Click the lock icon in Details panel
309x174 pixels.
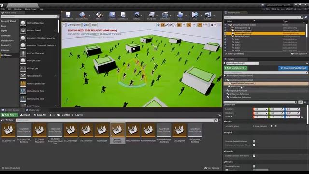click(307, 63)
